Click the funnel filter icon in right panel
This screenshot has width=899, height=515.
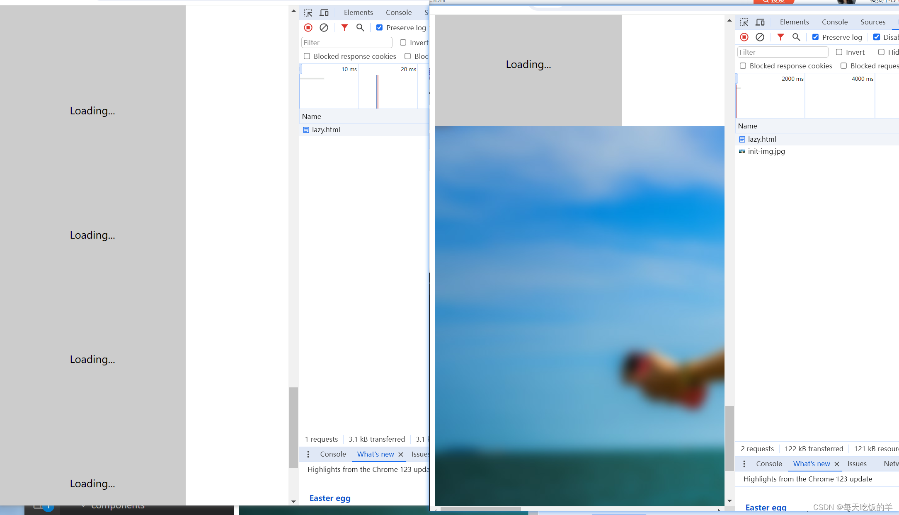[781, 37]
